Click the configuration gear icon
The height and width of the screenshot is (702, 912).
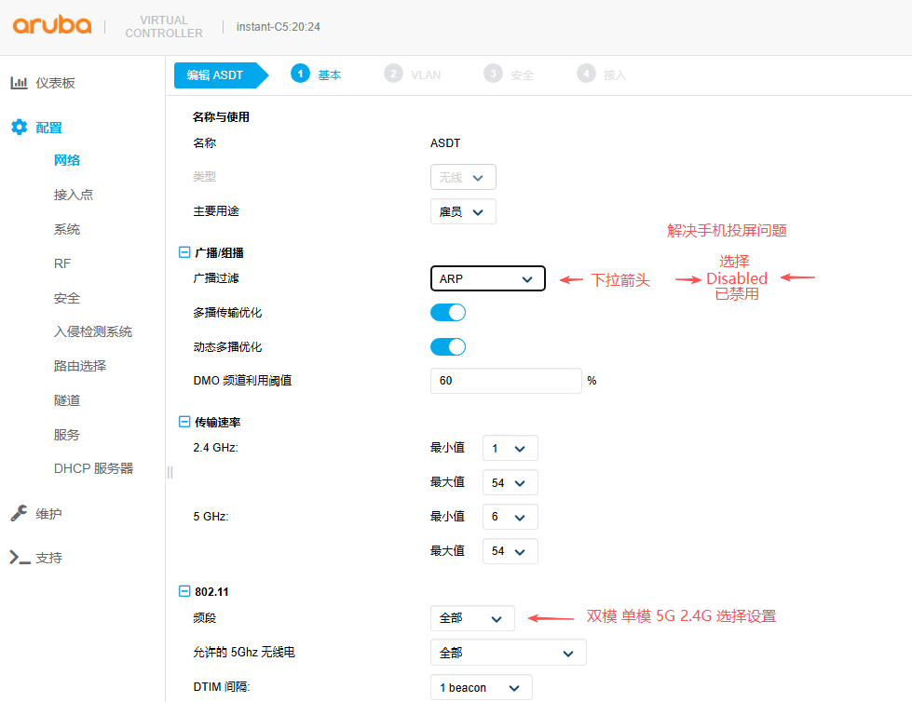[19, 128]
